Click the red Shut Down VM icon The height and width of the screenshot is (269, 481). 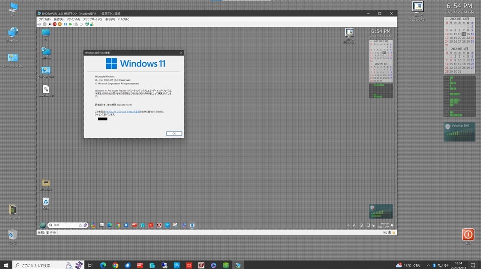coord(54,24)
